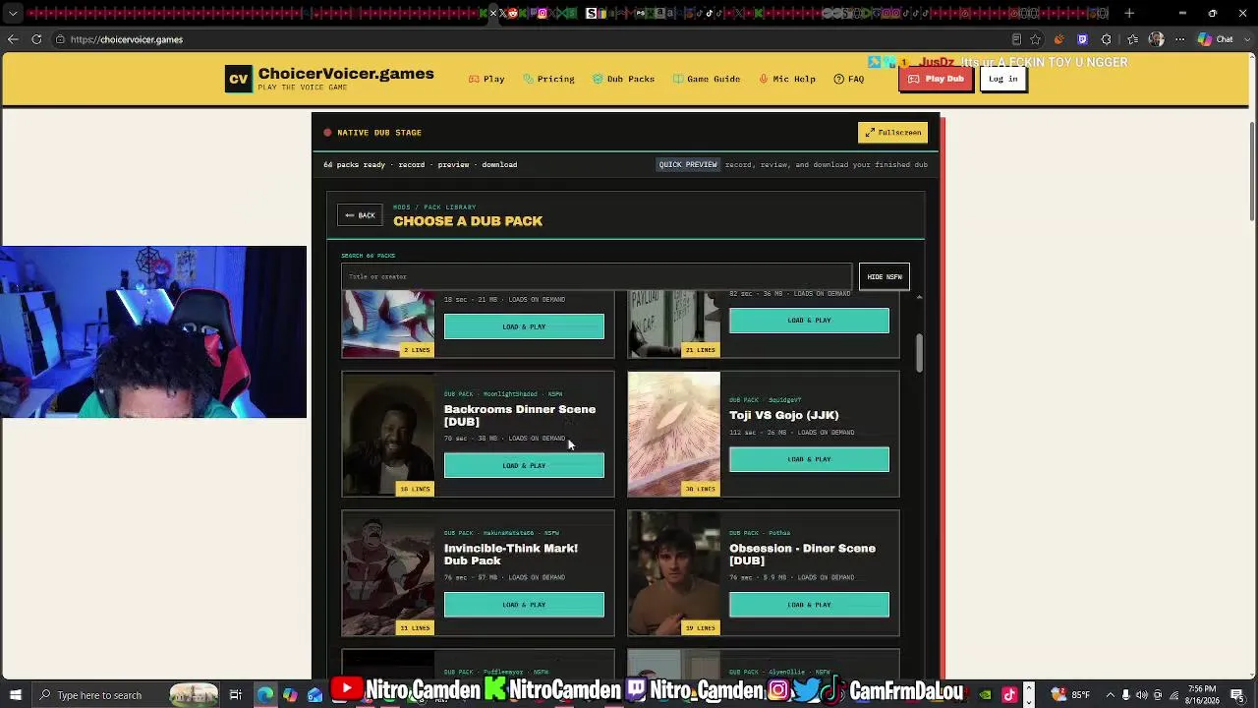Screen dimensions: 1258x708
Task: Select the Toji VS Gojo (JJK) title
Action: (784, 415)
